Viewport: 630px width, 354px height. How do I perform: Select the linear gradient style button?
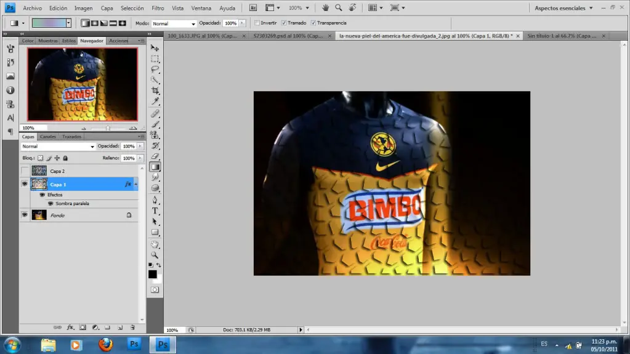pyautogui.click(x=85, y=23)
